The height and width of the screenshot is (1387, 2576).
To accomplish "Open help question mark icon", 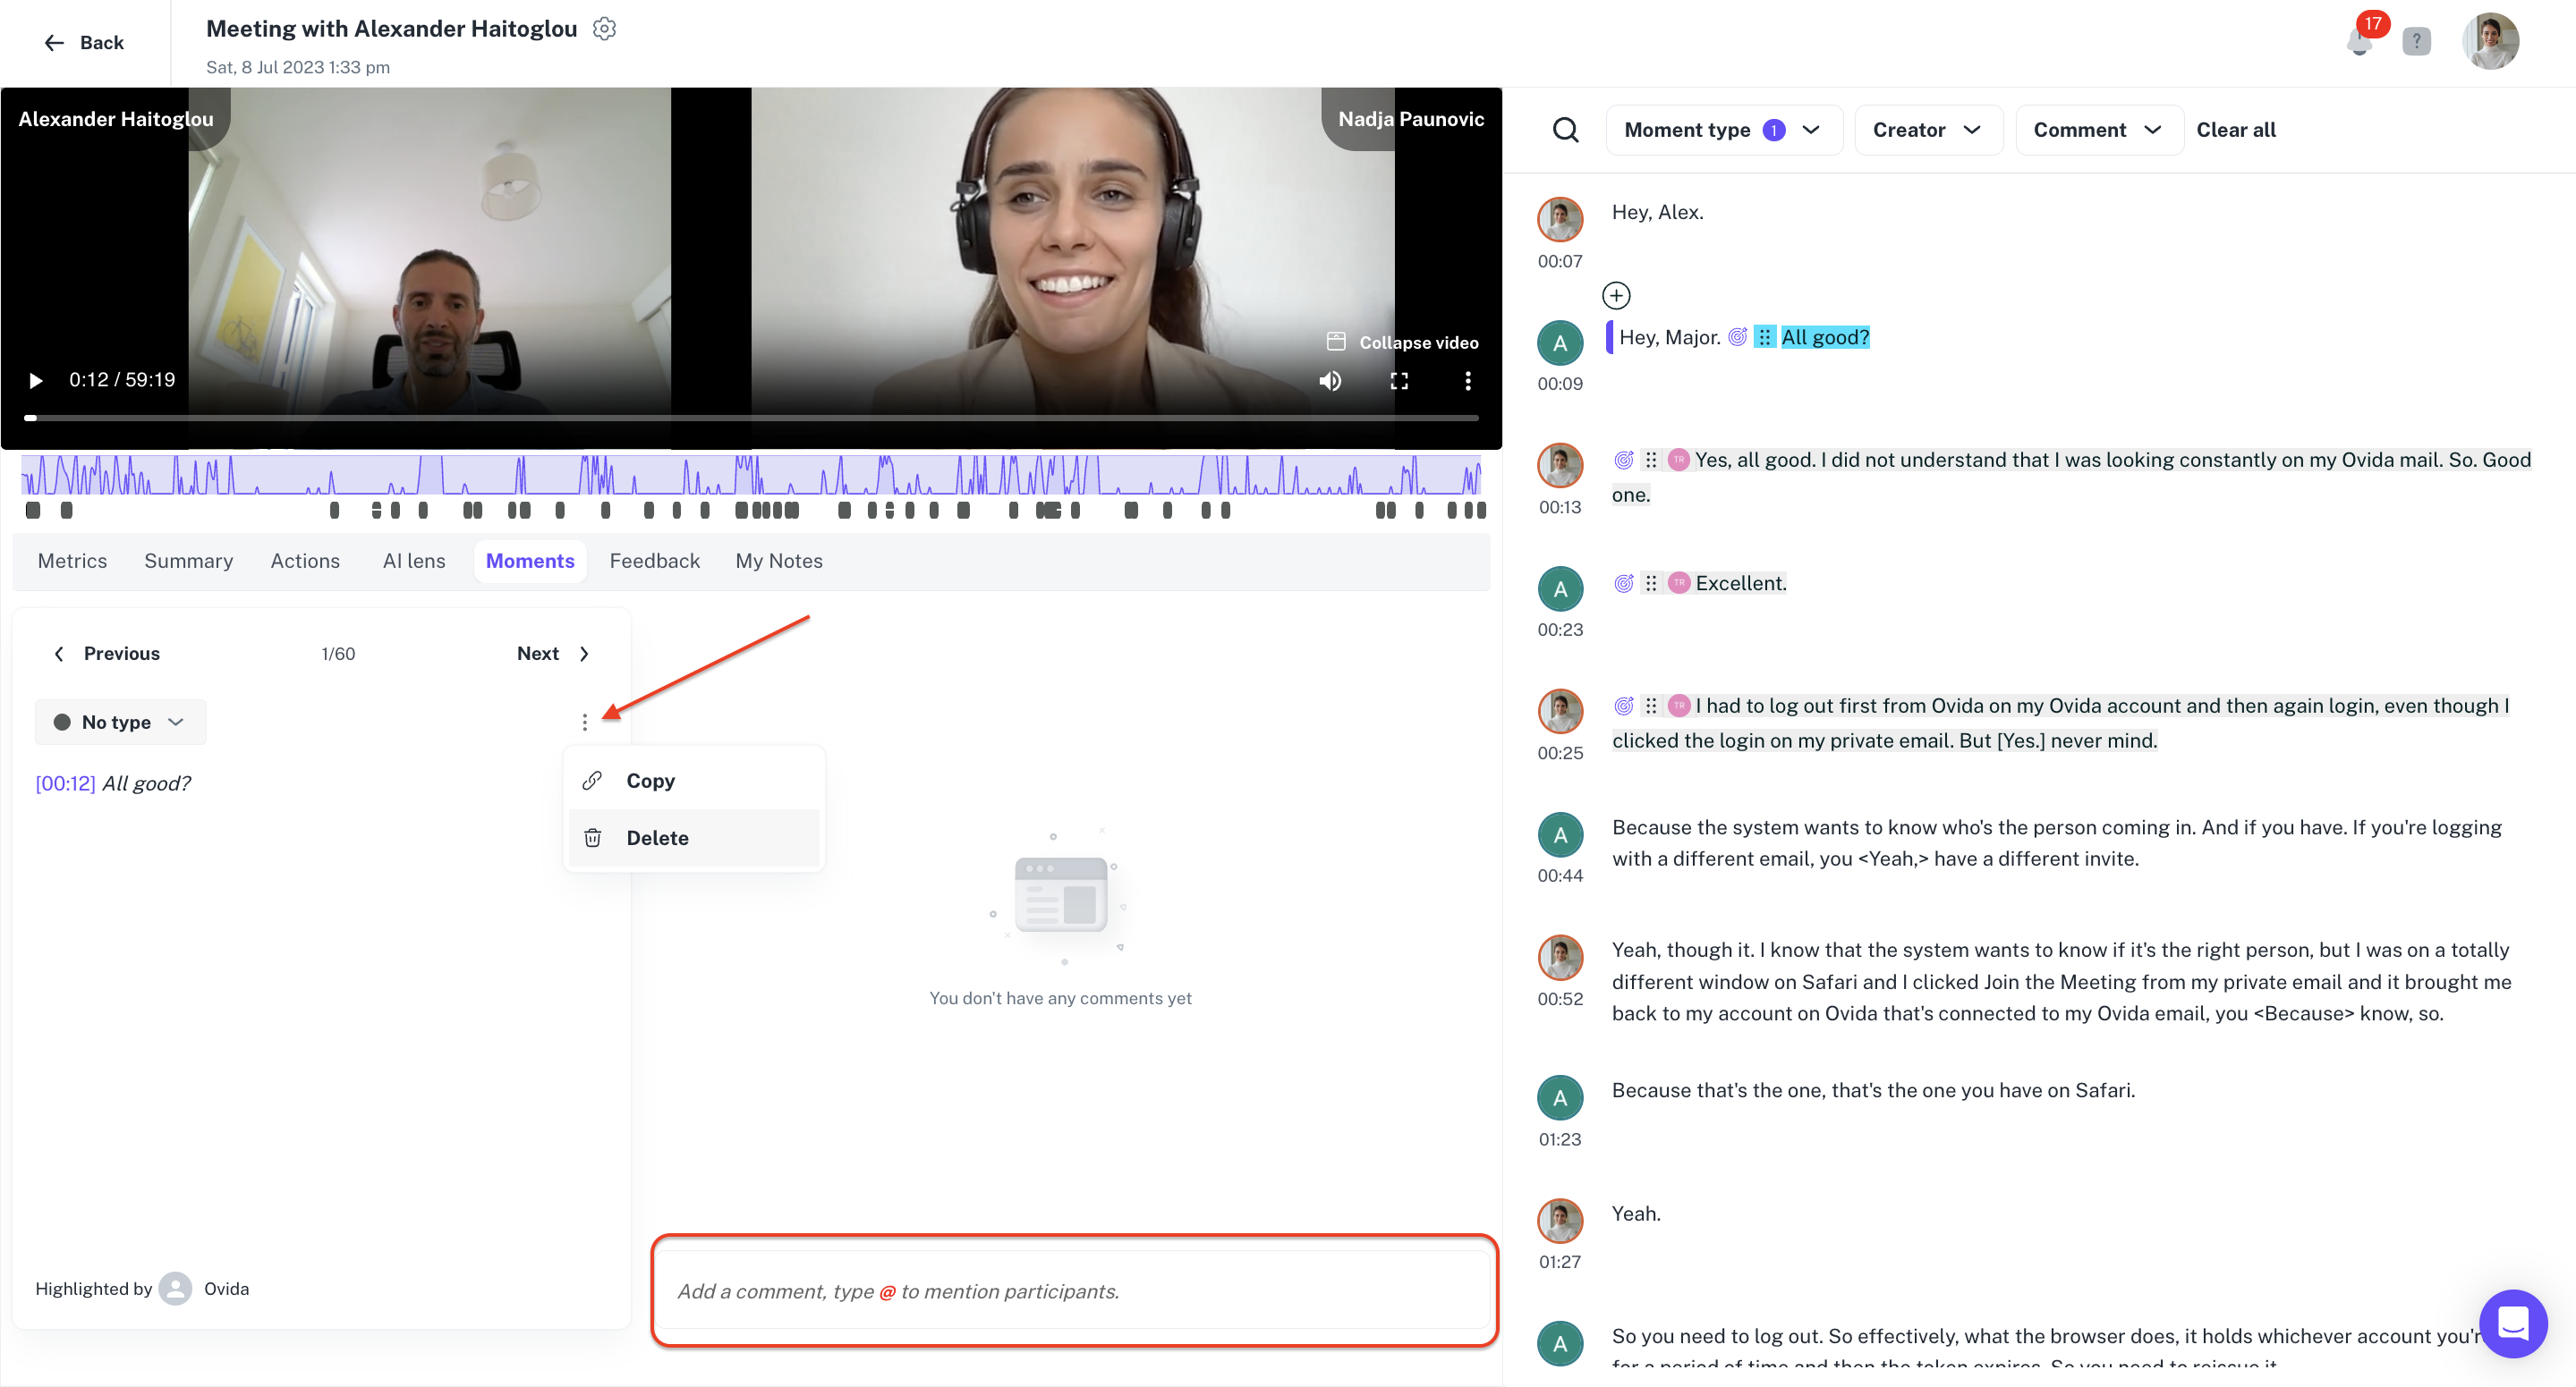I will pyautogui.click(x=2416, y=41).
